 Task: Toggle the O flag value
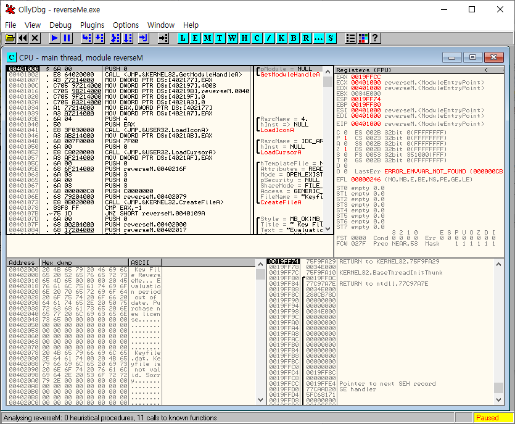(x=345, y=172)
